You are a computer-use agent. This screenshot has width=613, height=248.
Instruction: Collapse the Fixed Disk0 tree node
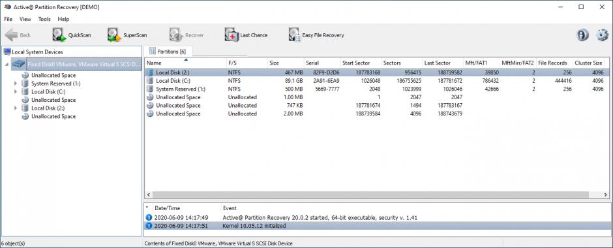click(7, 65)
